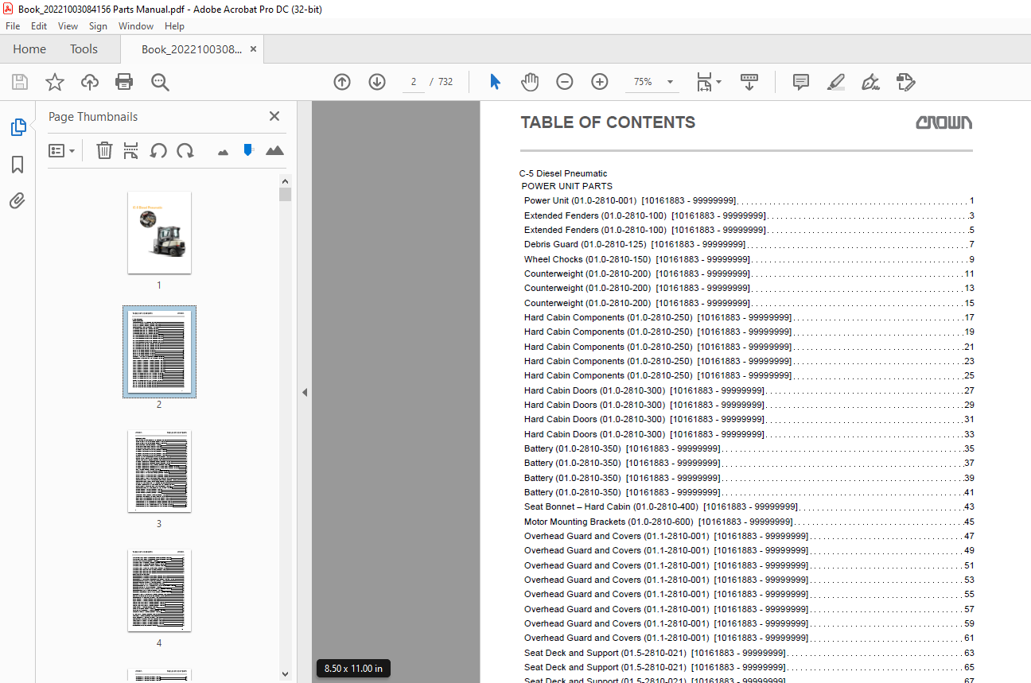Close the Book_2022100308 document tab
The width and height of the screenshot is (1031, 683).
(253, 49)
